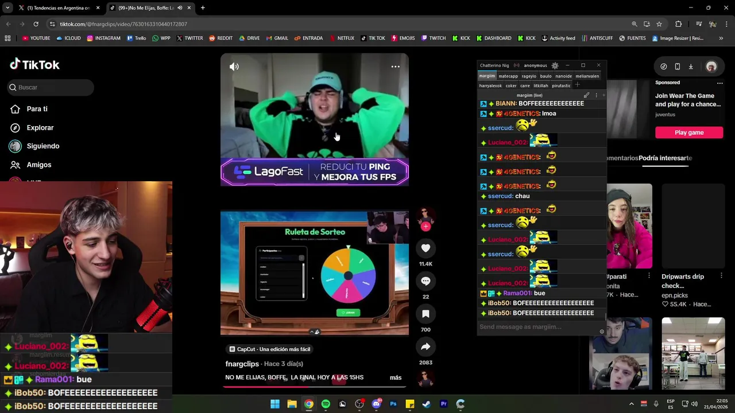This screenshot has width=735, height=413.
Task: Select the baulo channel tab
Action: click(546, 76)
